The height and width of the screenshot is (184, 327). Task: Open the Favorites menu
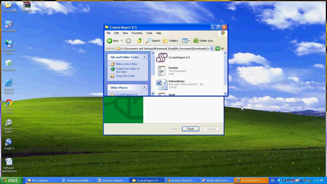coord(137,33)
